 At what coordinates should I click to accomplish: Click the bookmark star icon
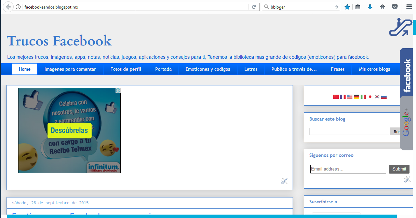[x=347, y=7]
